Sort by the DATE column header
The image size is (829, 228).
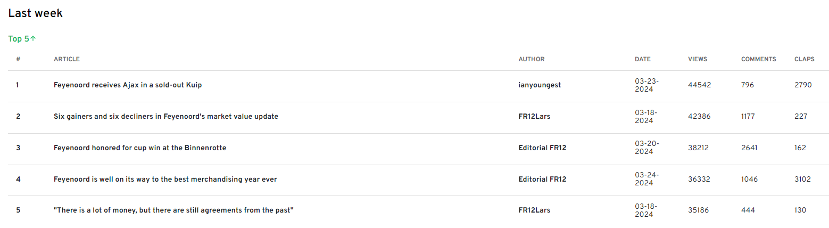pos(643,59)
